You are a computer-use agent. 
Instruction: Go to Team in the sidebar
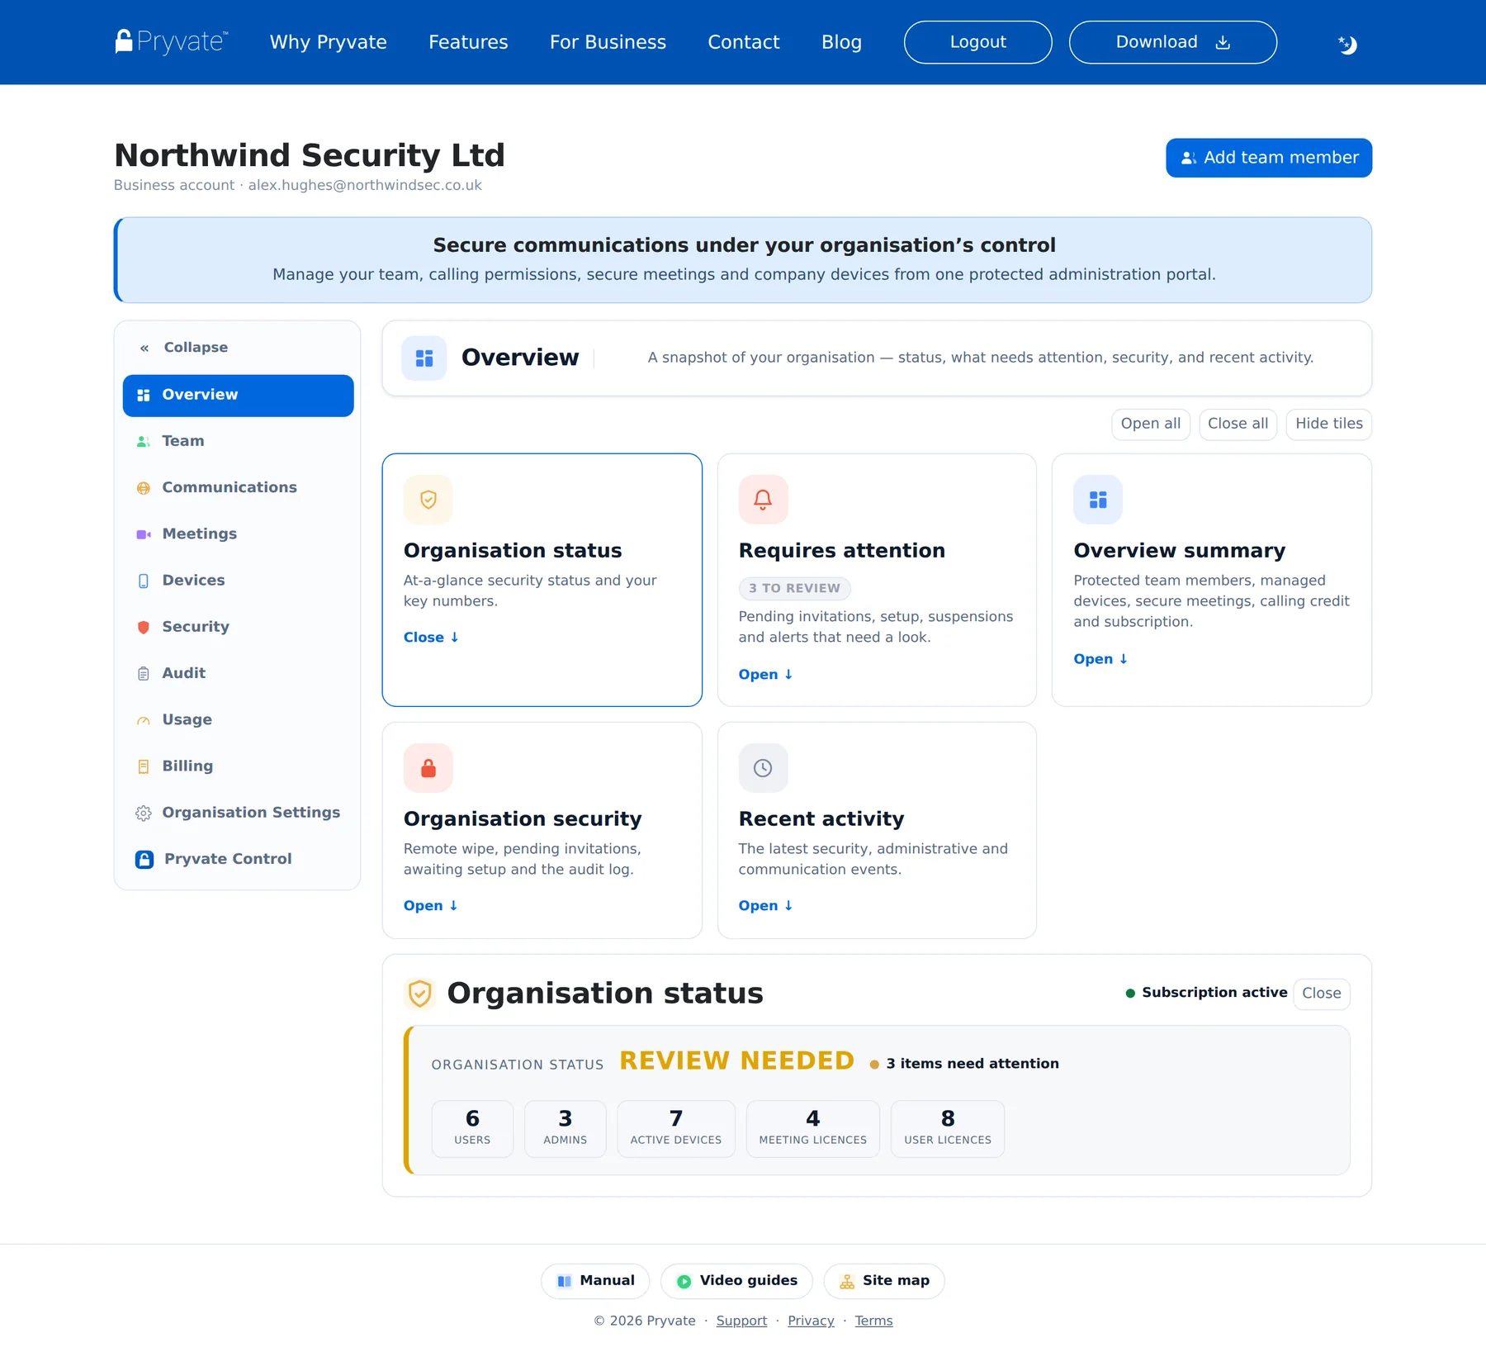pos(239,442)
